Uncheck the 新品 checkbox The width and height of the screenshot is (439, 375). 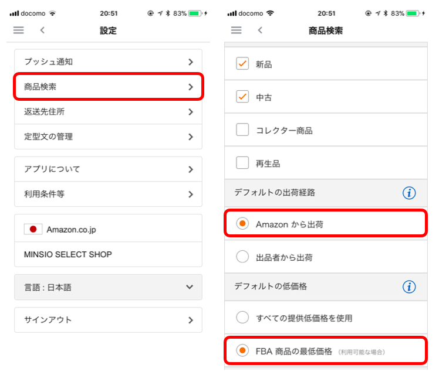tap(242, 63)
